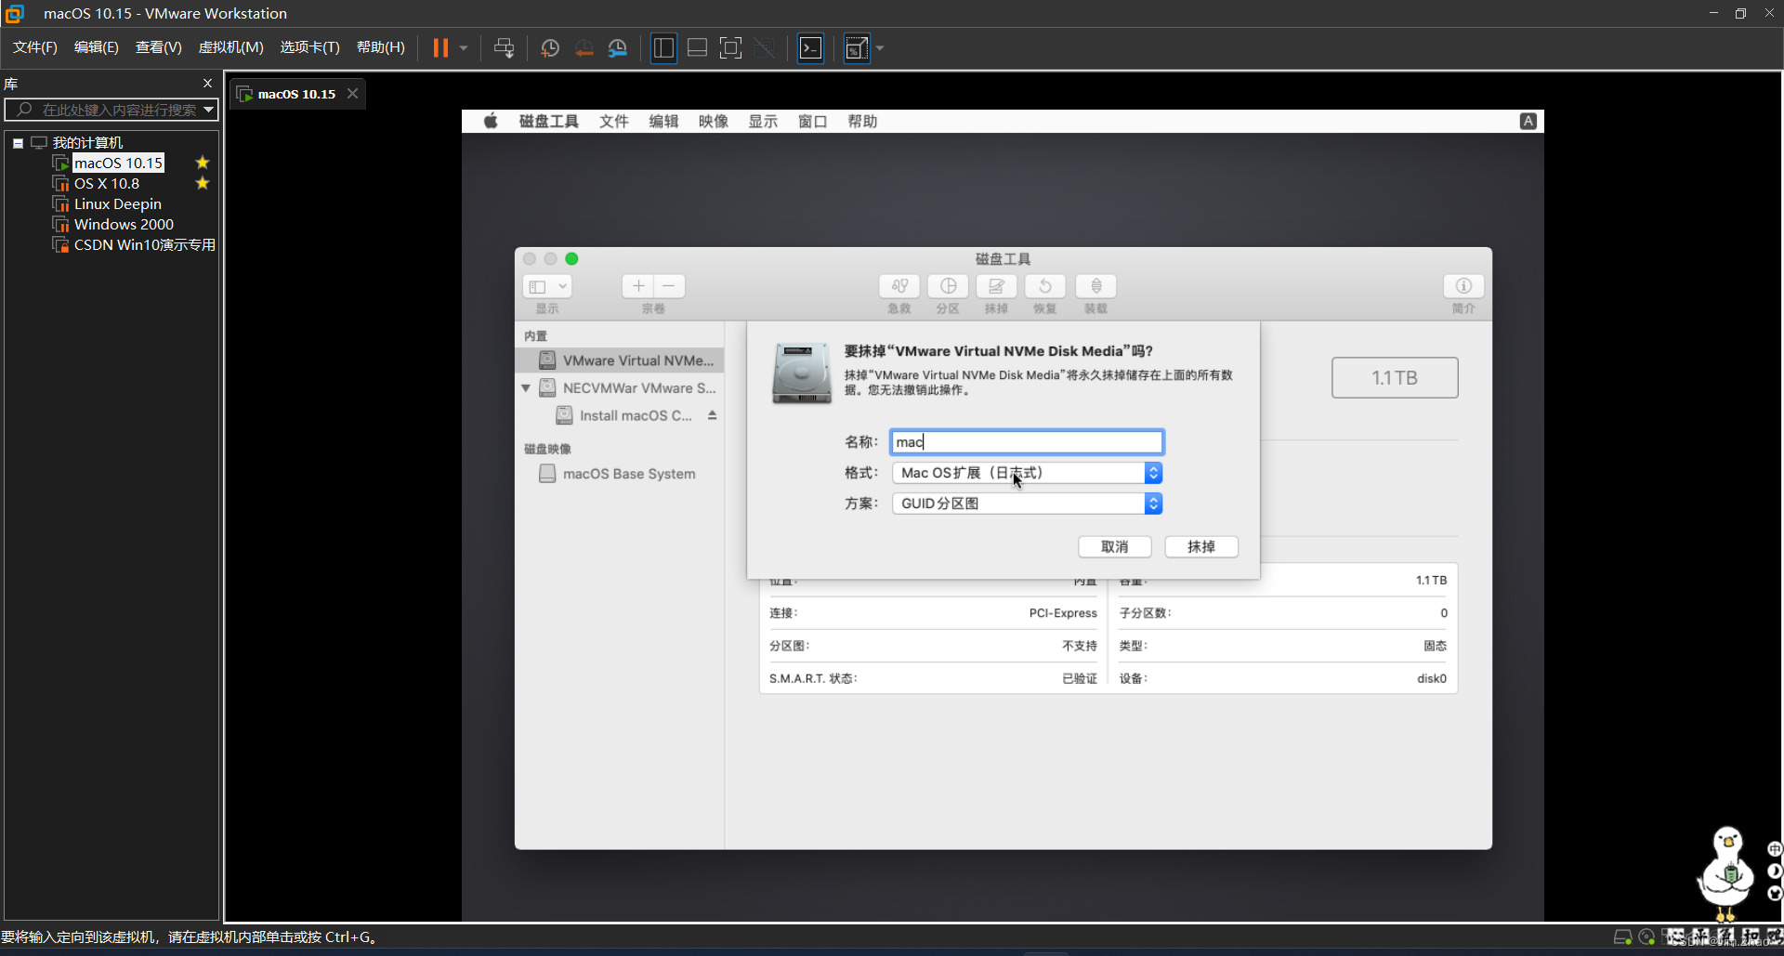The height and width of the screenshot is (956, 1784).
Task: Click the remove volume minus button
Action: 669,286
